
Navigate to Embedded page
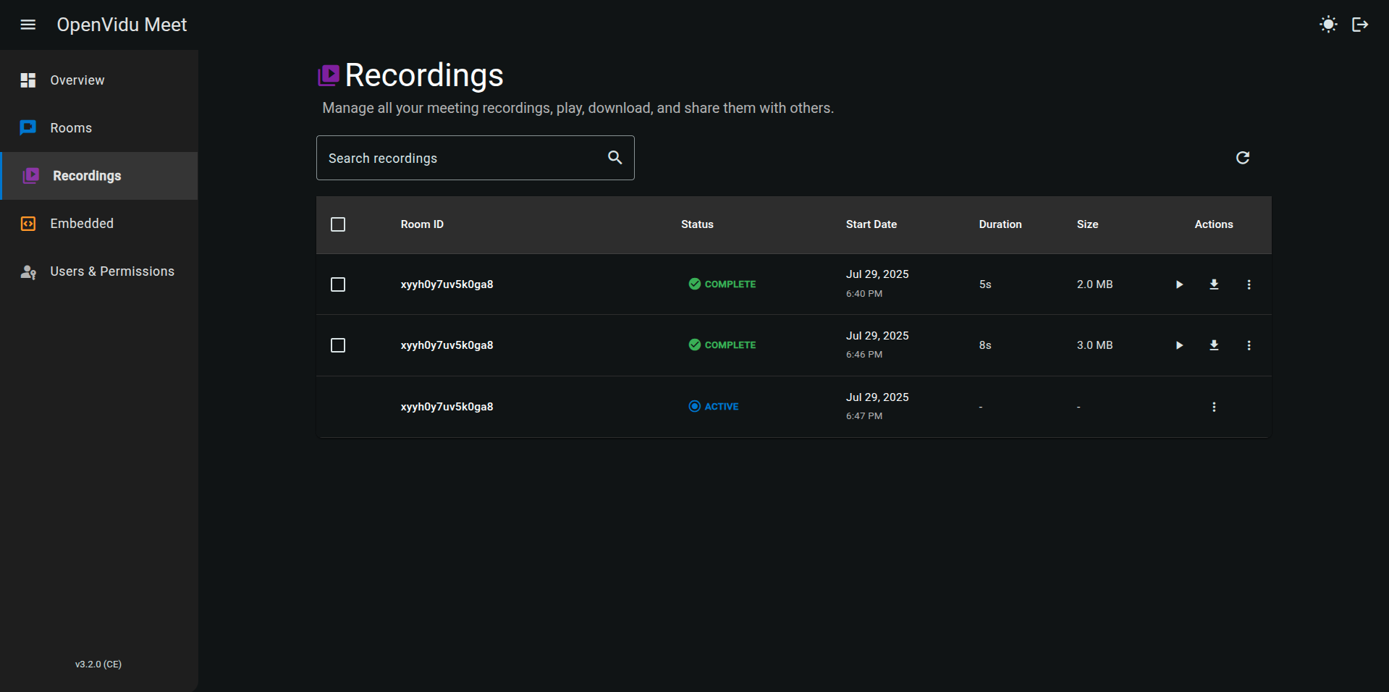pyautogui.click(x=82, y=224)
